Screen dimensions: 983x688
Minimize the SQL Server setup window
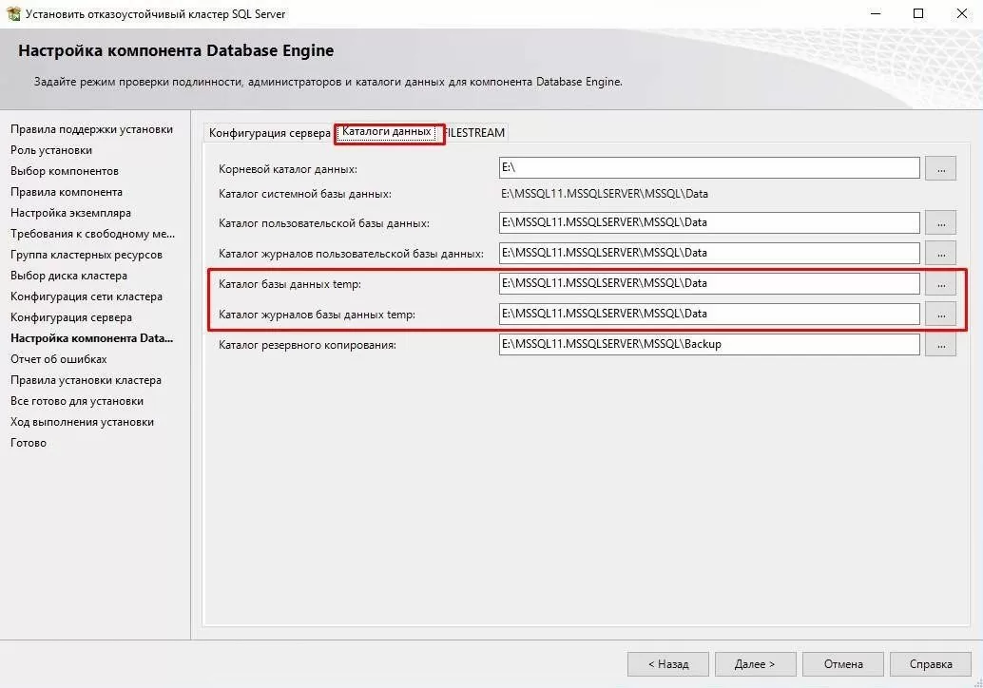[876, 13]
